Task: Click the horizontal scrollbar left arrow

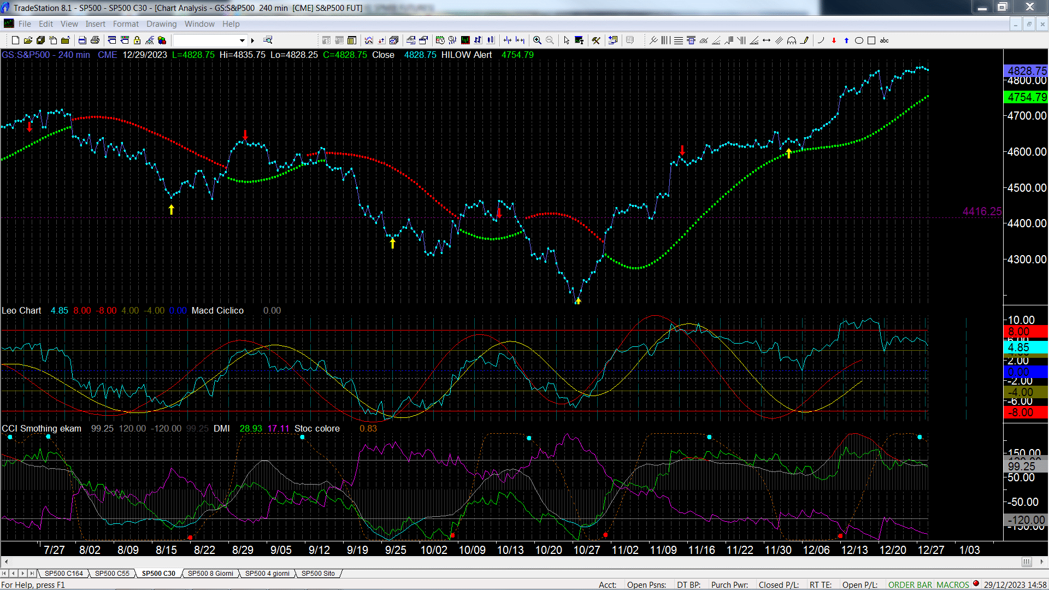Action: click(6, 562)
